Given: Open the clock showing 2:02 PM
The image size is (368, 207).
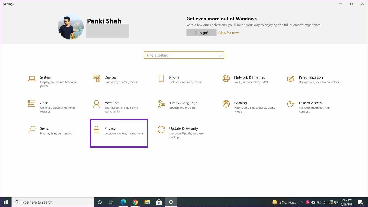Looking at the screenshot, I should pyautogui.click(x=347, y=202).
